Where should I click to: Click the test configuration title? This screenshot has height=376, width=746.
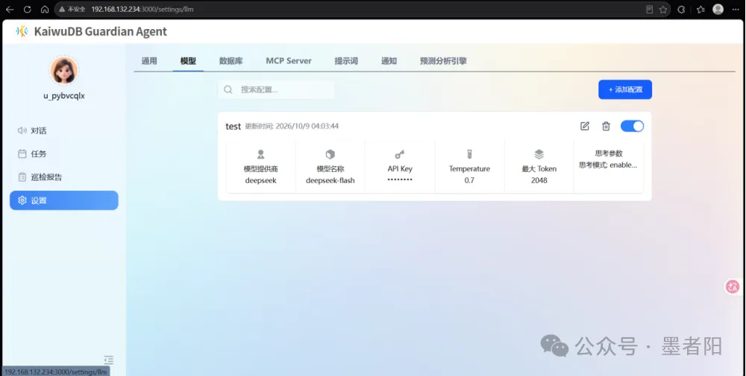pyautogui.click(x=233, y=127)
